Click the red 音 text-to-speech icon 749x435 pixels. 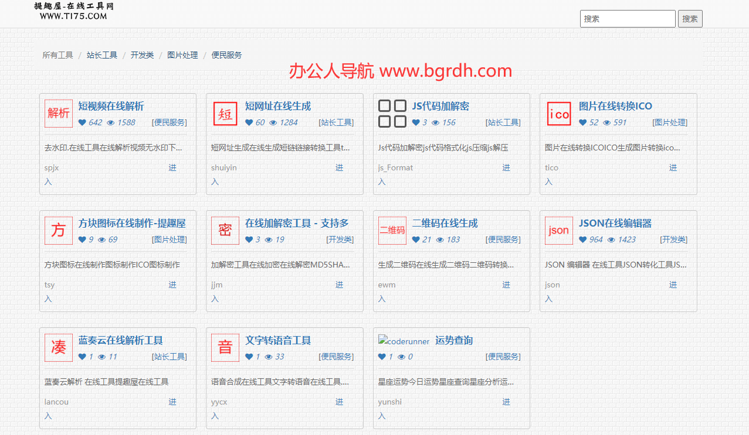click(x=225, y=348)
